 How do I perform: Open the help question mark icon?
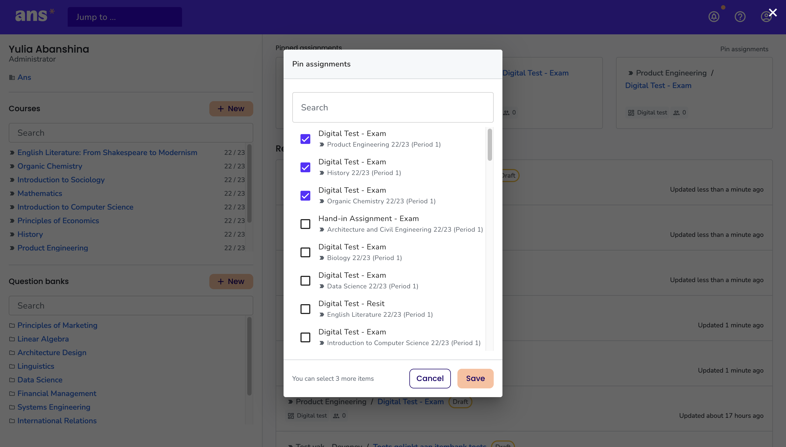point(740,17)
